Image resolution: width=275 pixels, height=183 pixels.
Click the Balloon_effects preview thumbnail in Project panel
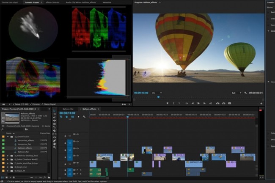[12, 117]
